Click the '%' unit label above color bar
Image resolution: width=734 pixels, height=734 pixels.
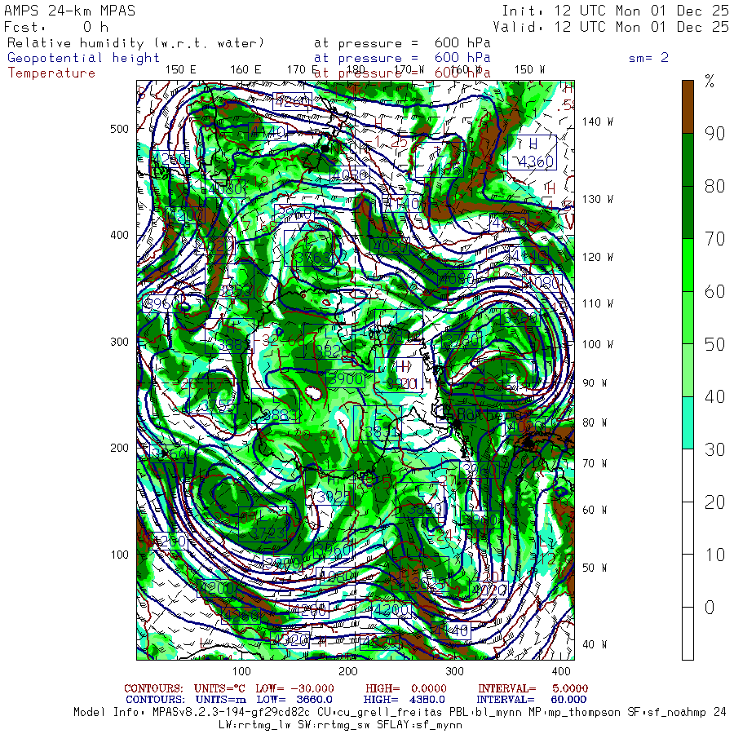[710, 82]
